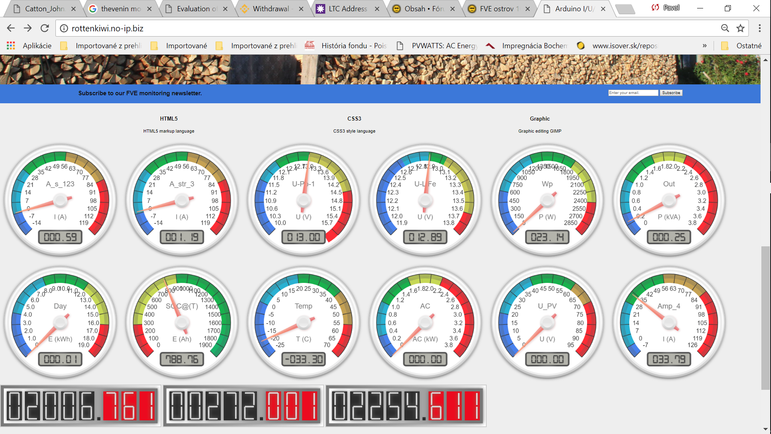Expand hidden bookmarks with double chevron
Viewport: 771px width, 434px height.
click(x=704, y=46)
